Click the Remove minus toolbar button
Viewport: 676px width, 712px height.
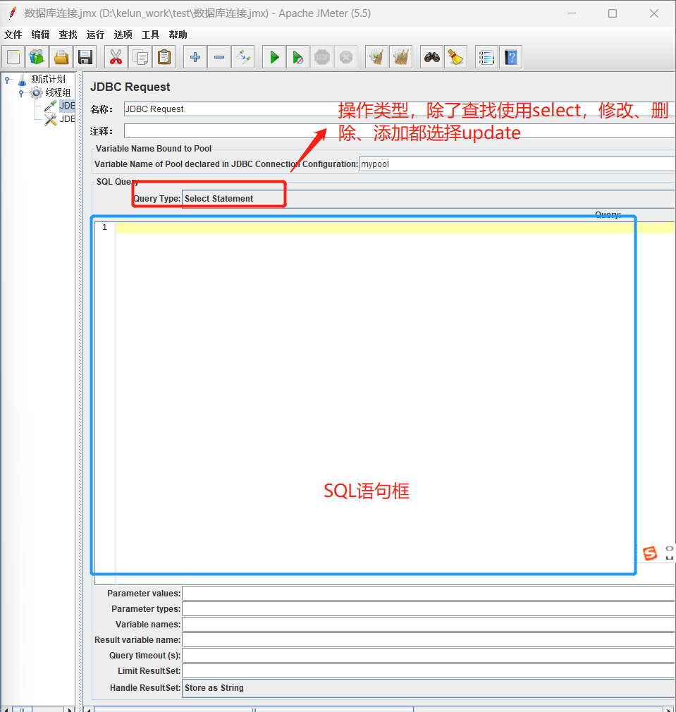tap(219, 57)
